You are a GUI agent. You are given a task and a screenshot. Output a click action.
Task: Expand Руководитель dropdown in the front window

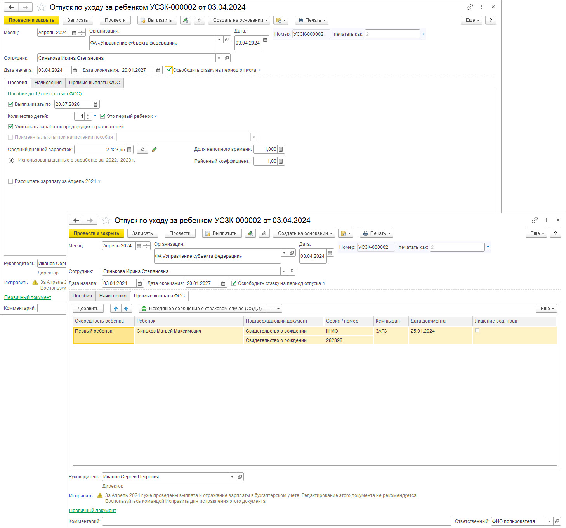(232, 477)
